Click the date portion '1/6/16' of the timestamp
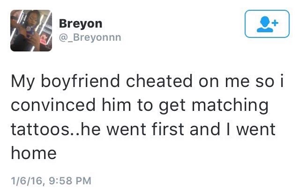Screen dimensions: 299x189 pyautogui.click(x=27, y=181)
